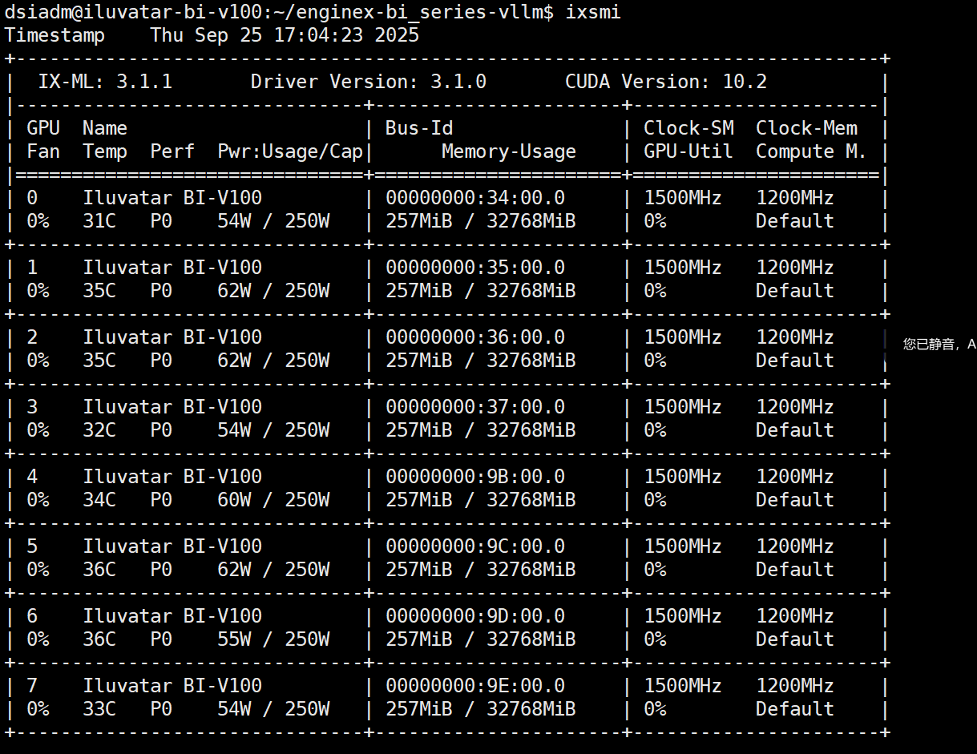Click bus ID '00000000:37:00.0'

pos(475,407)
